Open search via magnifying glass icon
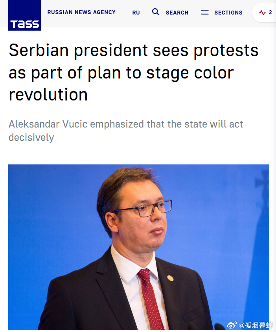Screen dimensions: 276x332 click(156, 12)
